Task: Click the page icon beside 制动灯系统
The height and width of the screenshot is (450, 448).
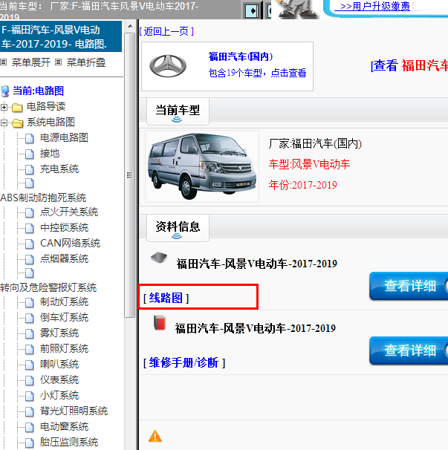Action: (29, 302)
